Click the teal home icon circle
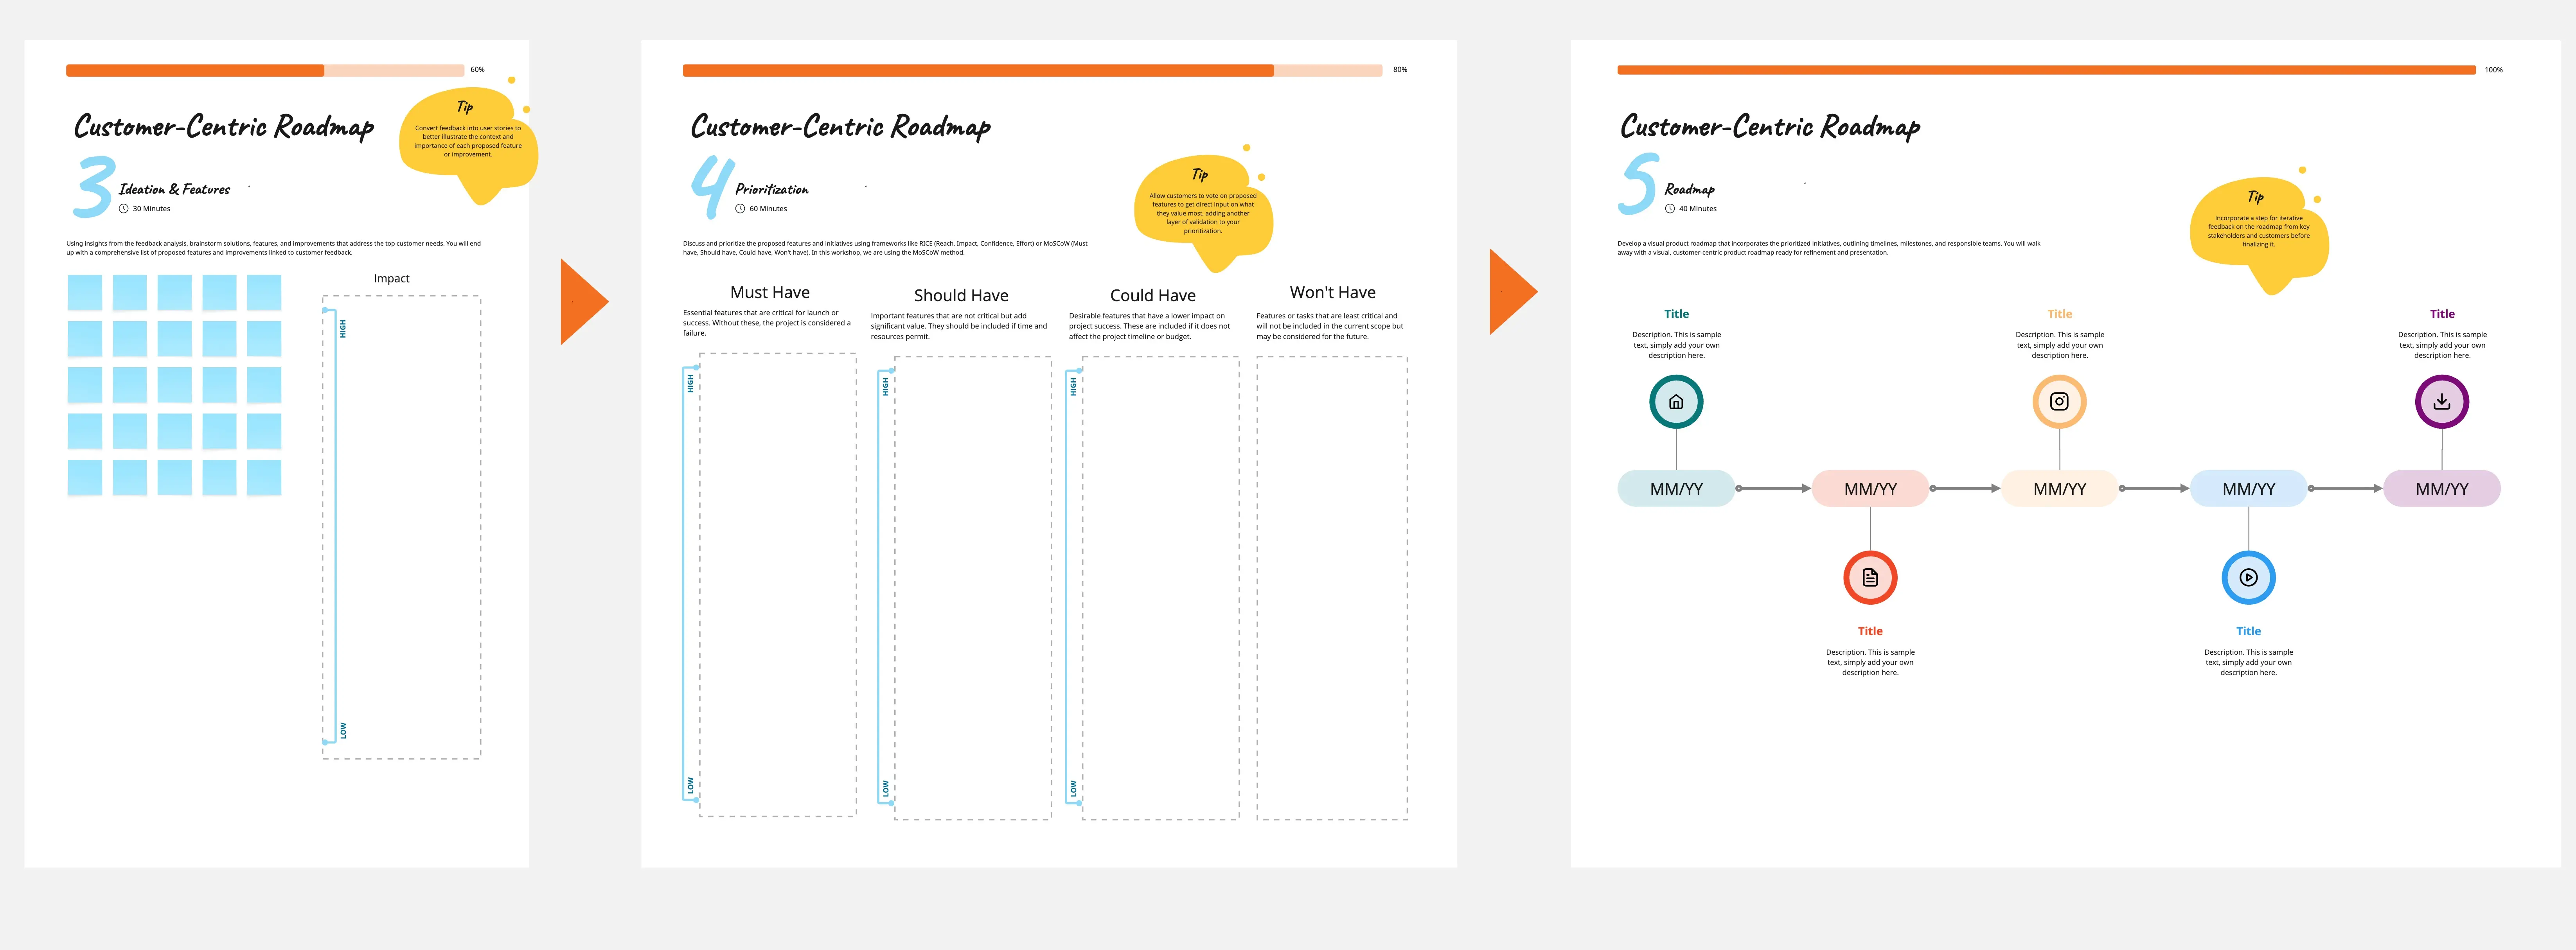2576x950 pixels. [x=1676, y=402]
